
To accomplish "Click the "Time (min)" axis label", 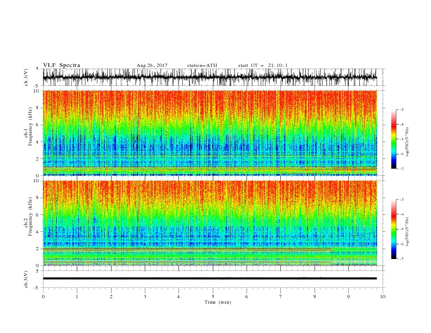I will tap(218, 302).
